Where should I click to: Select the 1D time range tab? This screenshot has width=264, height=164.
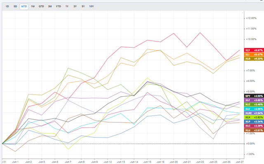[7, 7]
